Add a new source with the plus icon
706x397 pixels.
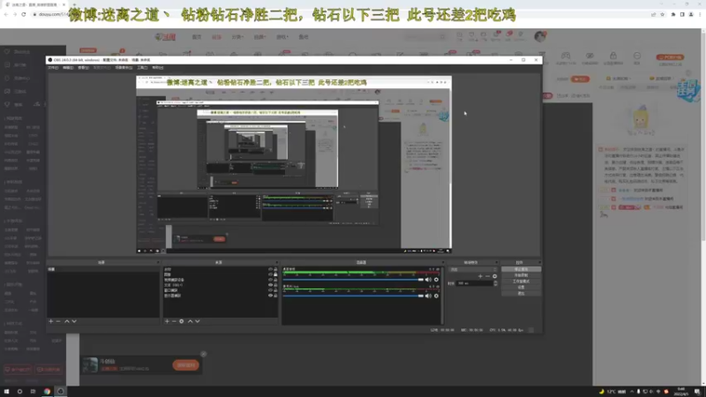pyautogui.click(x=167, y=321)
